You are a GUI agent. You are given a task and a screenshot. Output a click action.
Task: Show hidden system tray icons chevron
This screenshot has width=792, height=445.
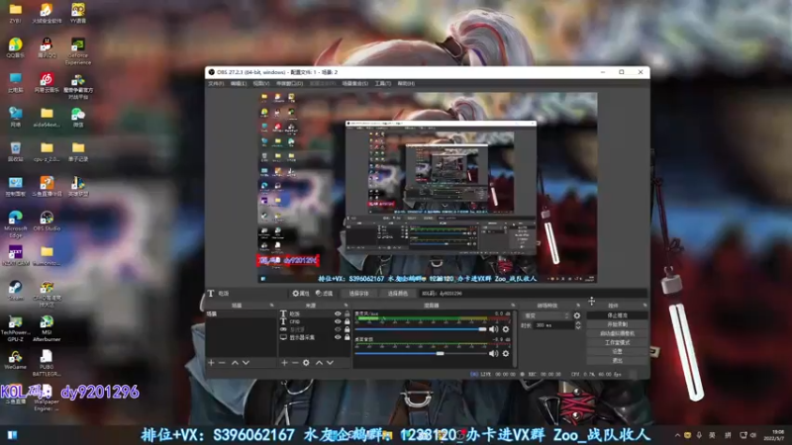(677, 435)
